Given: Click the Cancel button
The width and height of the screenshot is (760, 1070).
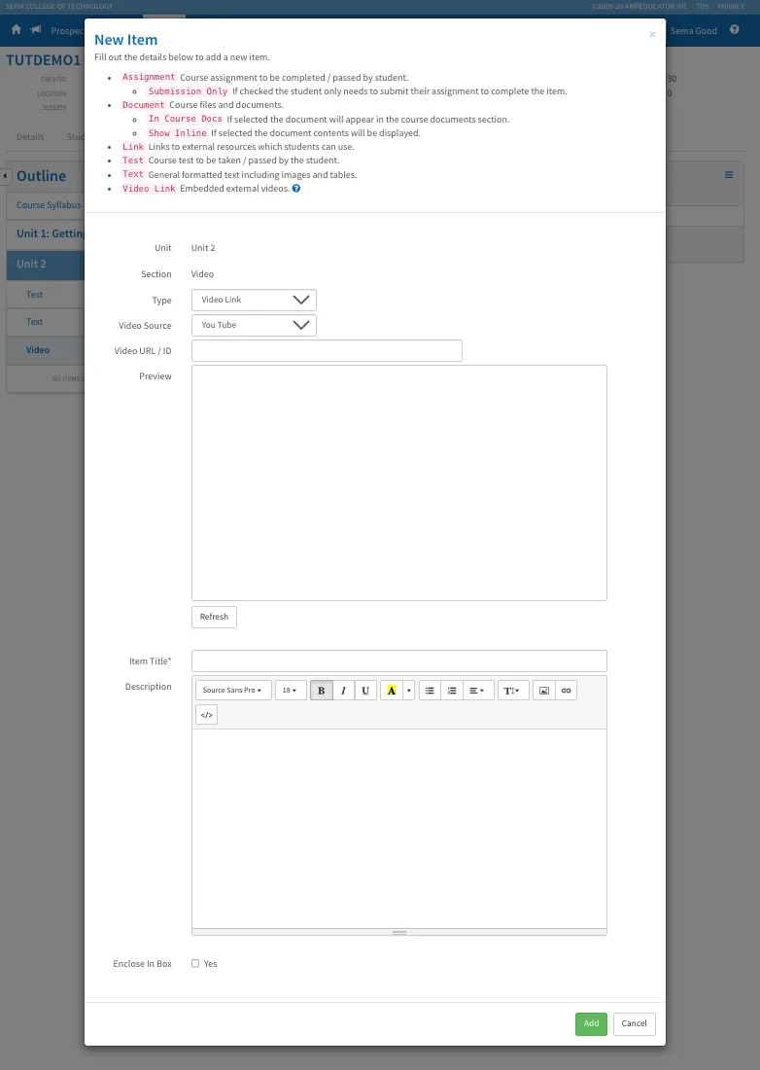Looking at the screenshot, I should (634, 1023).
